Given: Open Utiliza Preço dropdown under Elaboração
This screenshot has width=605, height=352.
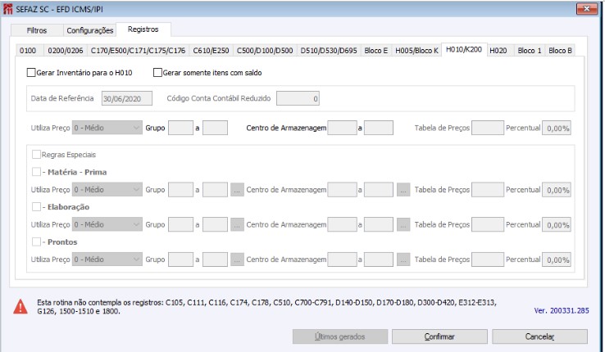Looking at the screenshot, I should (107, 224).
